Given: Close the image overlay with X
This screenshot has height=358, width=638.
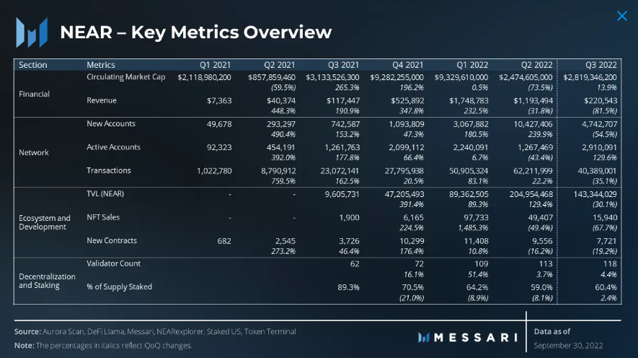Looking at the screenshot, I should click(621, 16).
